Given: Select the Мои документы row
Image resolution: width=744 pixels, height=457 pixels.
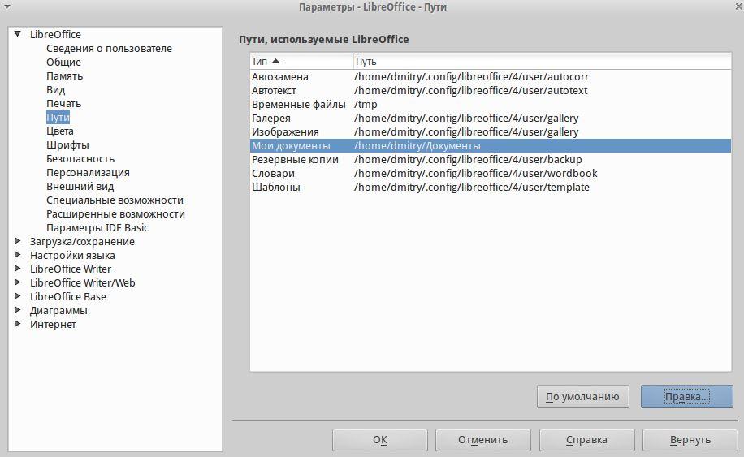Looking at the screenshot, I should 490,145.
